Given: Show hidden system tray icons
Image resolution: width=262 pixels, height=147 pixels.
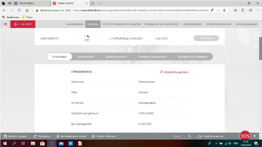Looking at the screenshot, I should tap(216, 143).
